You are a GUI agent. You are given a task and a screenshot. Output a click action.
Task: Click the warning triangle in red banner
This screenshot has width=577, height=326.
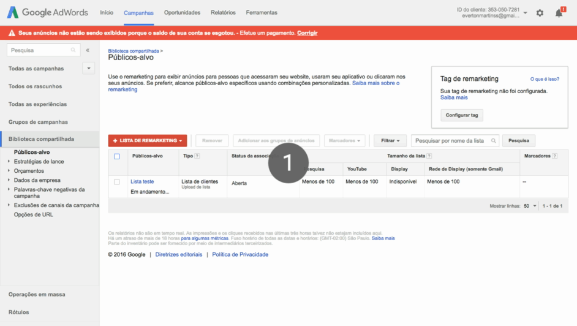(x=12, y=33)
